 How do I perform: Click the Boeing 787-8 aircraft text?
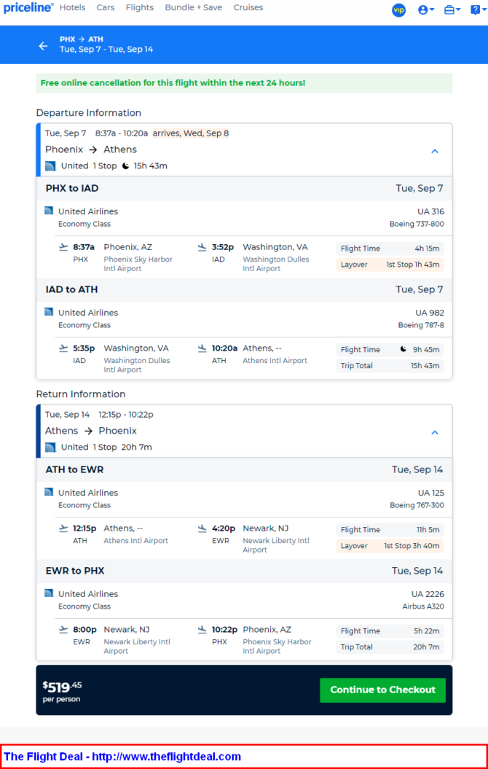click(x=421, y=324)
